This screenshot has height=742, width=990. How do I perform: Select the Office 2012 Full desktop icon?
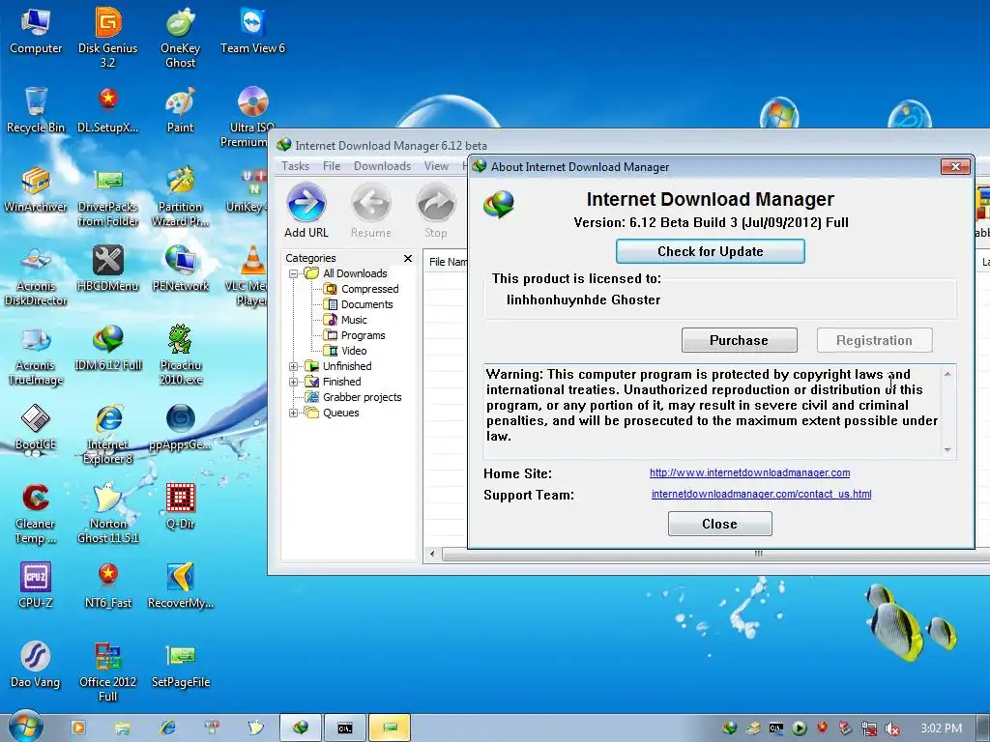[108, 672]
